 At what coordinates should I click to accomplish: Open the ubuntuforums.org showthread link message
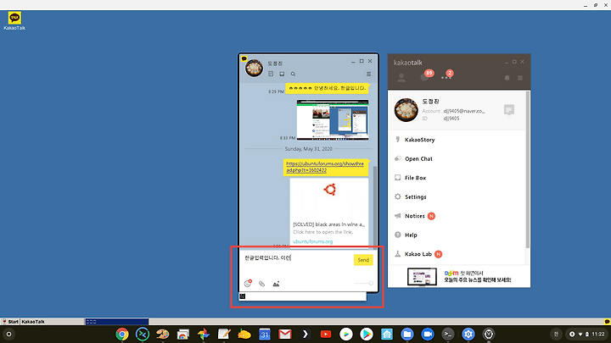click(x=325, y=167)
